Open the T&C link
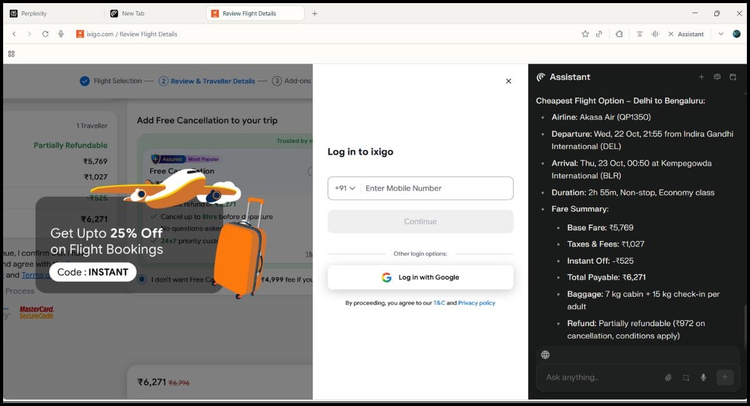The image size is (750, 406). click(x=439, y=303)
